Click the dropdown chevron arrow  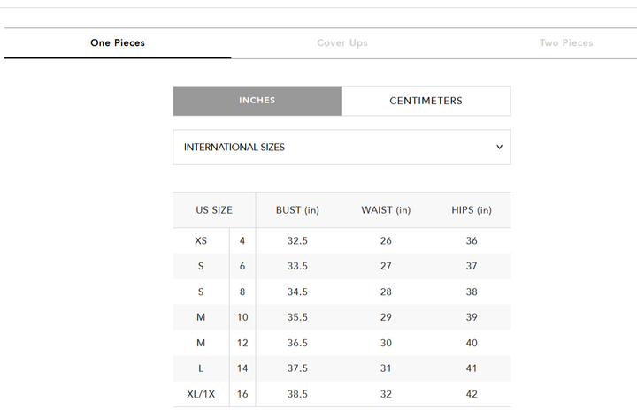(499, 147)
